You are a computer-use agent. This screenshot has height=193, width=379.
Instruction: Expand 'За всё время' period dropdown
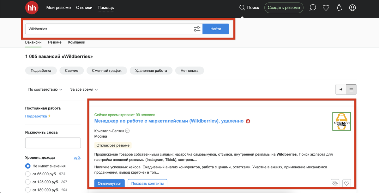[84, 90]
